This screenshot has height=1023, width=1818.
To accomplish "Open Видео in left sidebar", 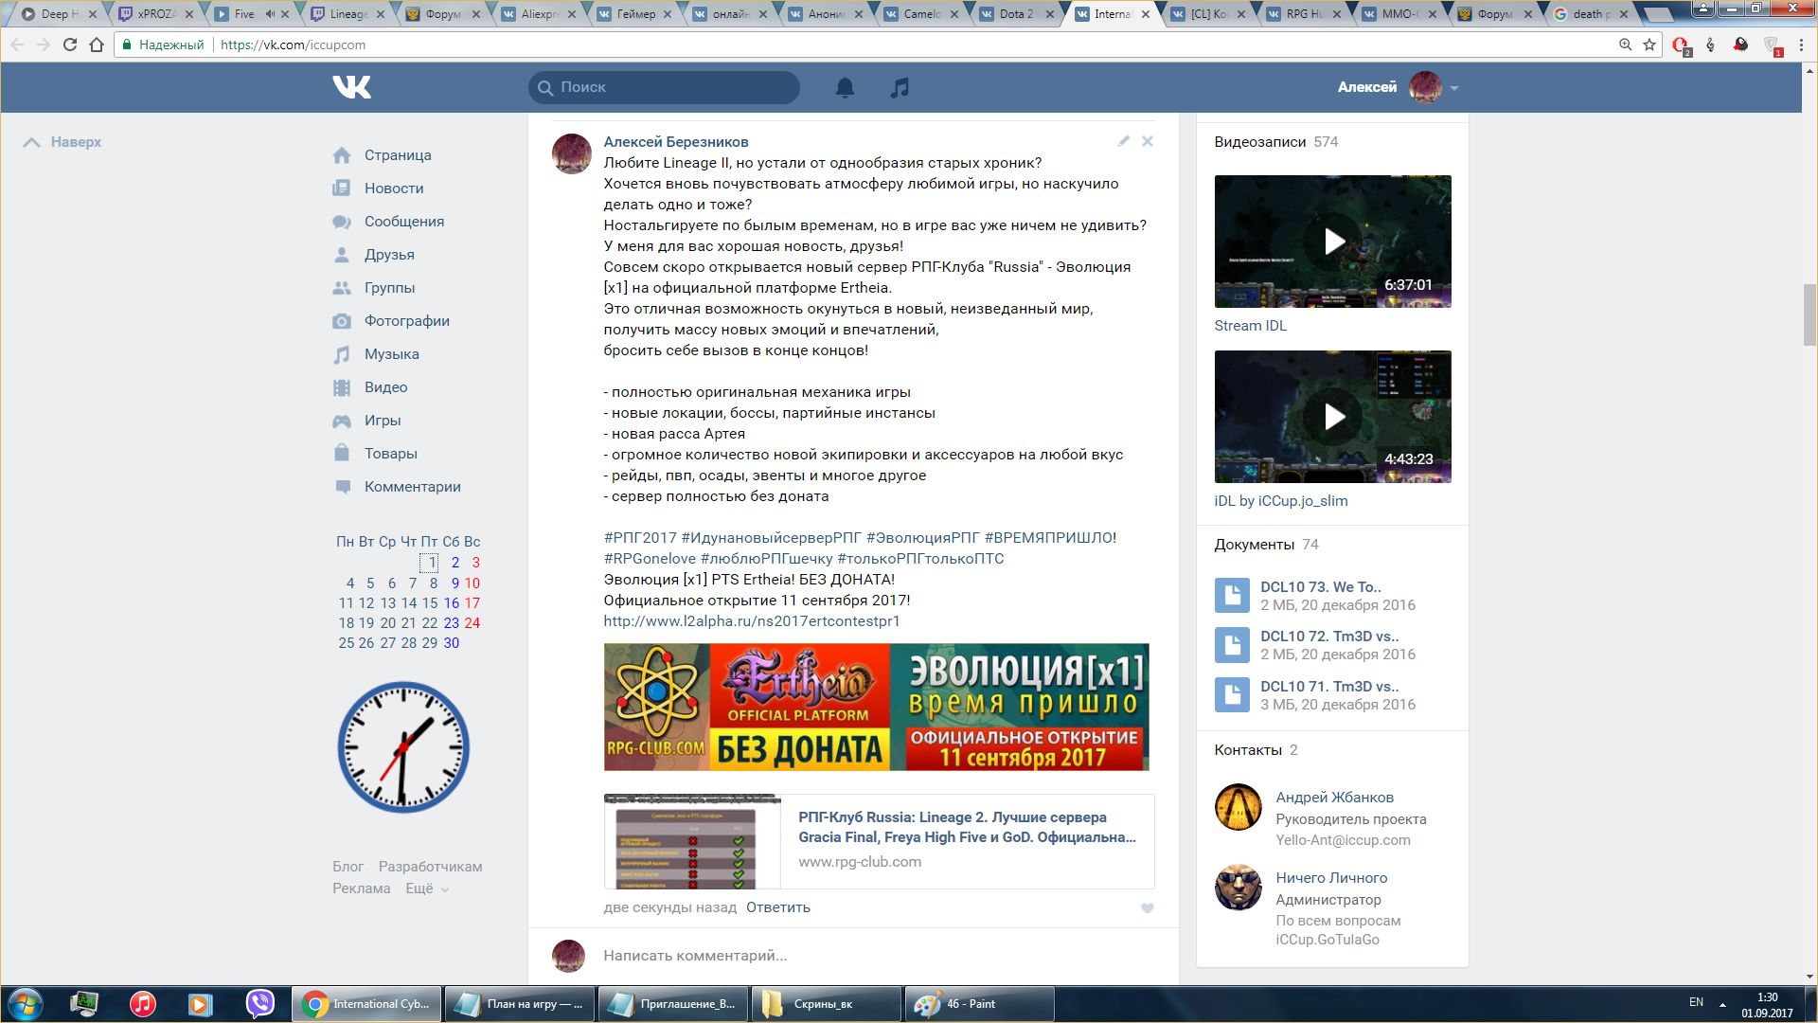I will tap(385, 387).
